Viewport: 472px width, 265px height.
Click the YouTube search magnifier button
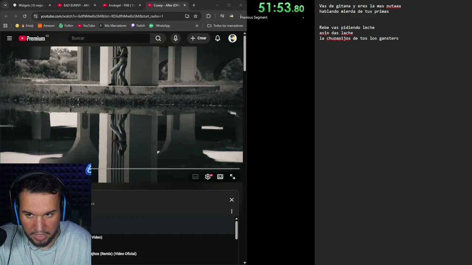pyautogui.click(x=158, y=38)
